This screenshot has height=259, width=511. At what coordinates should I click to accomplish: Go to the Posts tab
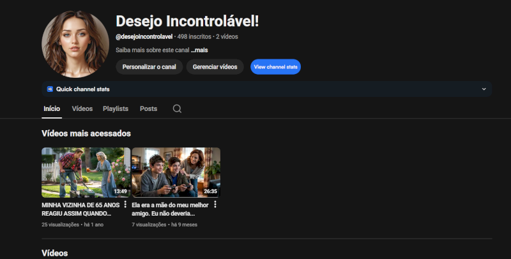tap(148, 108)
